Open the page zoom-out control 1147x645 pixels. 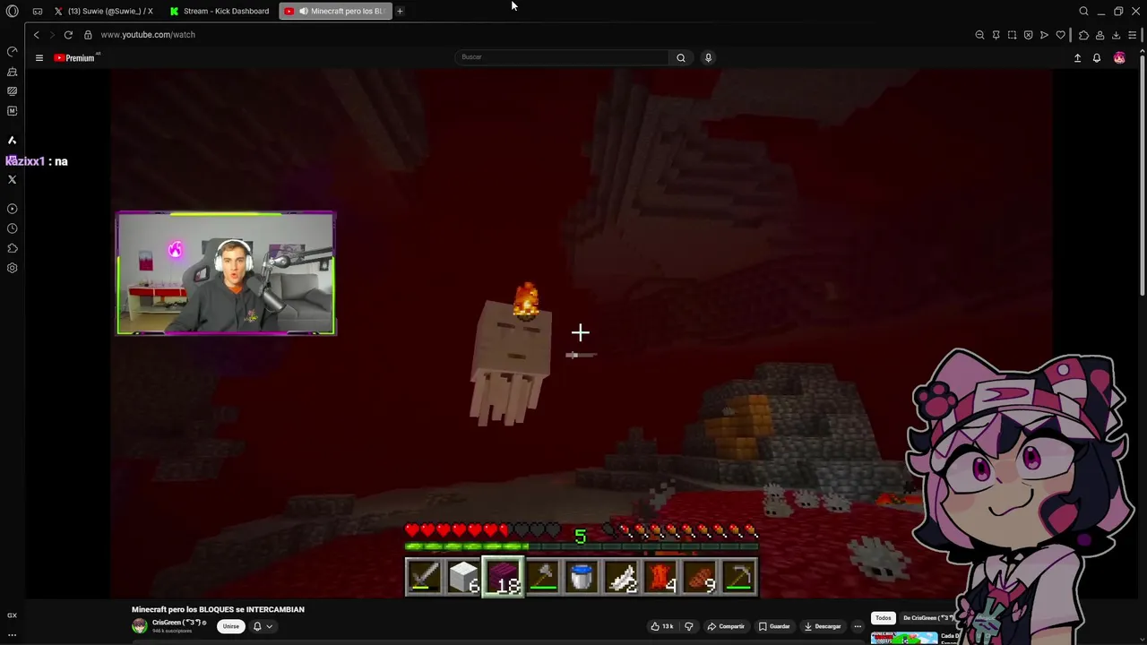tap(979, 35)
